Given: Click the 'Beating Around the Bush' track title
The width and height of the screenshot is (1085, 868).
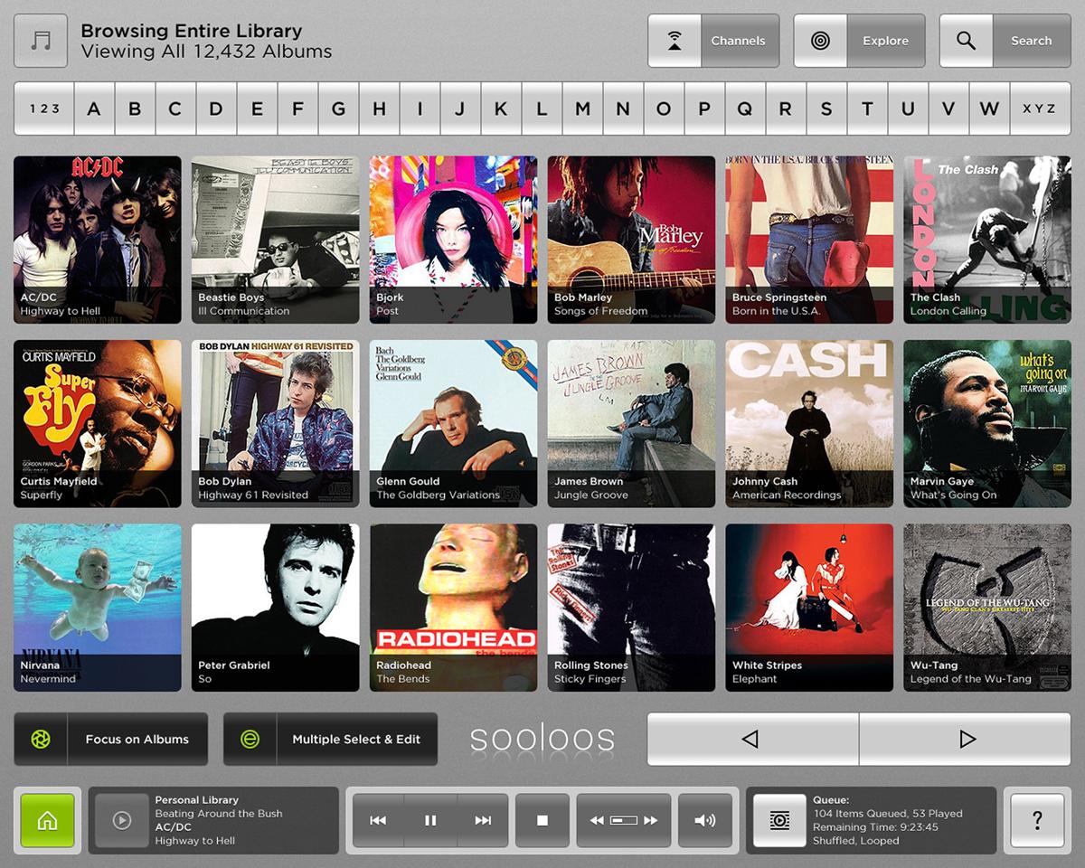Looking at the screenshot, I should coord(219,814).
